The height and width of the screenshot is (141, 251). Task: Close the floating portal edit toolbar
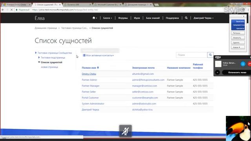click(244, 16)
